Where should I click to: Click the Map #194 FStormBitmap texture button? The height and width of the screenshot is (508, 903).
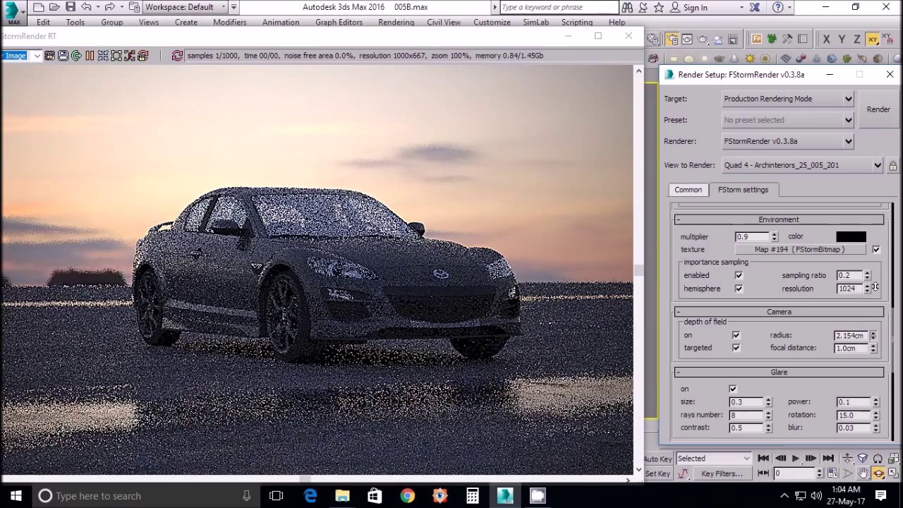point(799,250)
